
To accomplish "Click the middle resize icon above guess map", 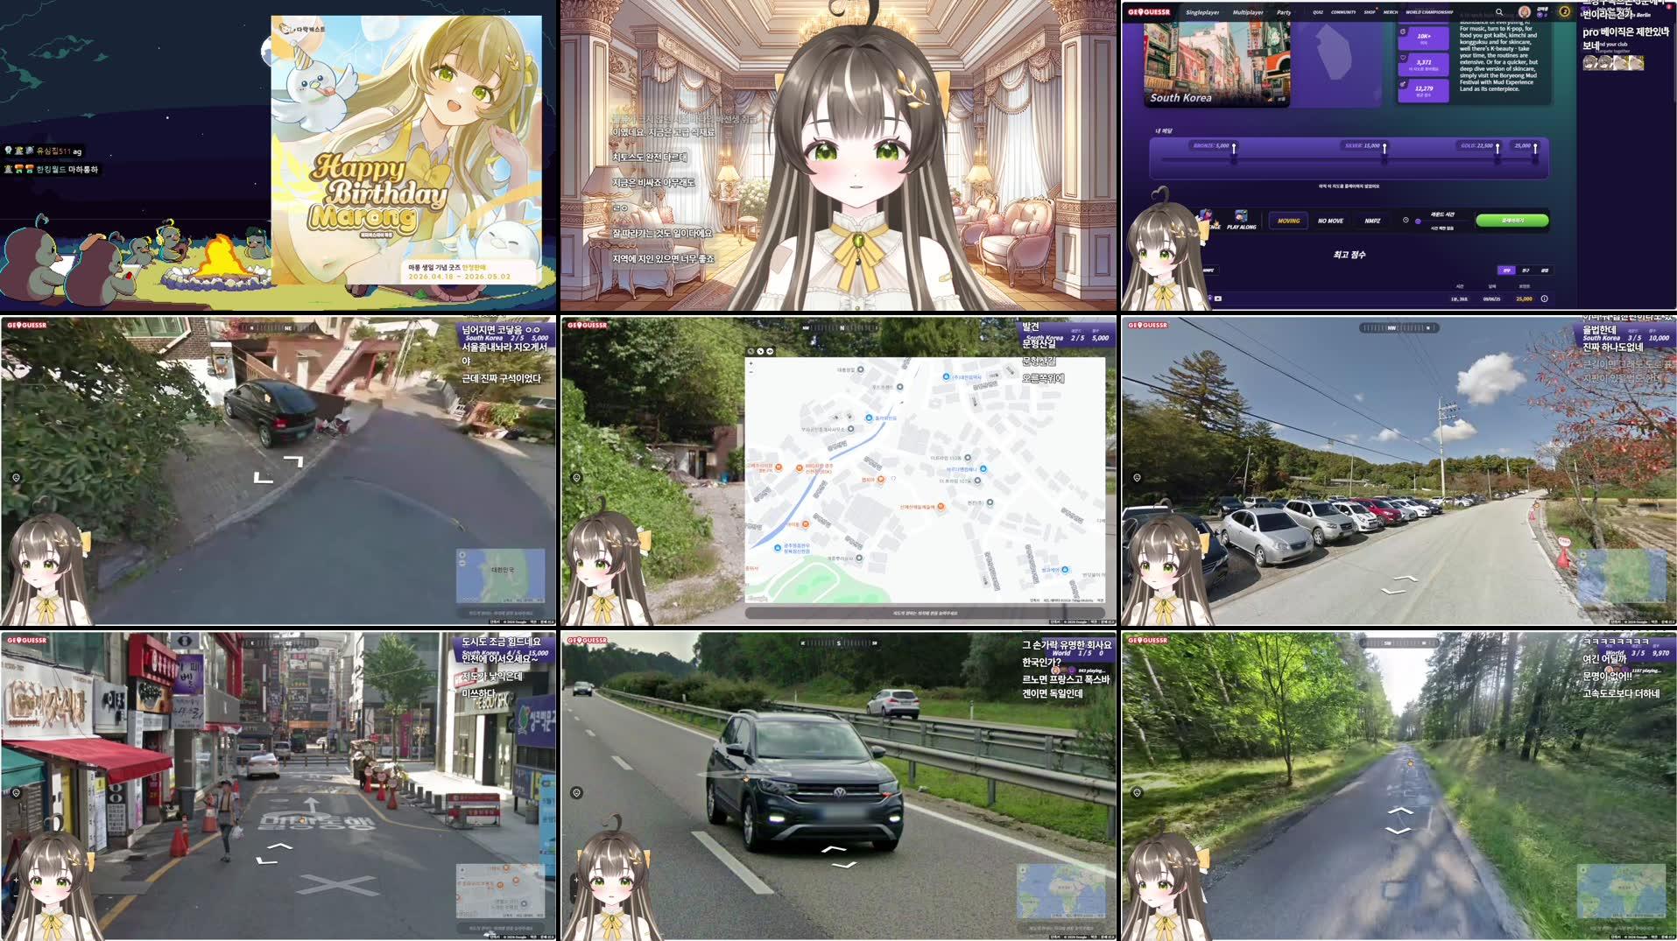I will (x=760, y=351).
